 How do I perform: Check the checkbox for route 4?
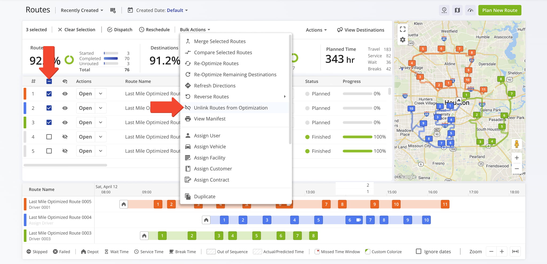pos(49,137)
